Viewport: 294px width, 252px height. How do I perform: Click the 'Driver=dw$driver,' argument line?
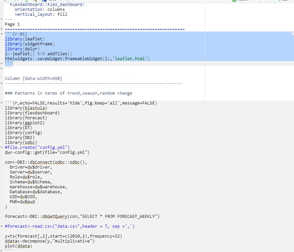coord(31,167)
